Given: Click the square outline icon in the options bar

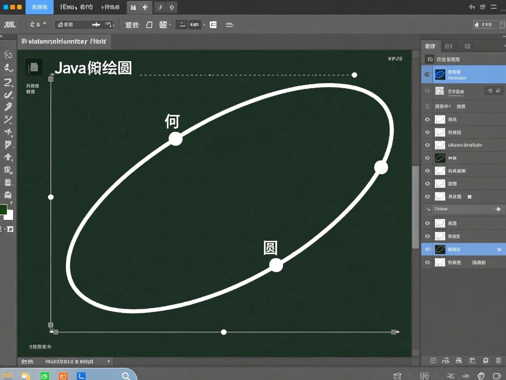Looking at the screenshot, I should pyautogui.click(x=149, y=25).
